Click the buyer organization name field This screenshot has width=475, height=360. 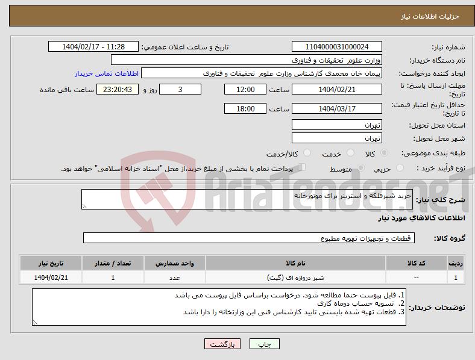pos(247,60)
